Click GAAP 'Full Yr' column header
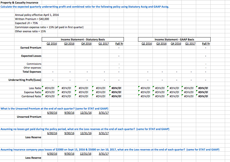 pos(206,44)
